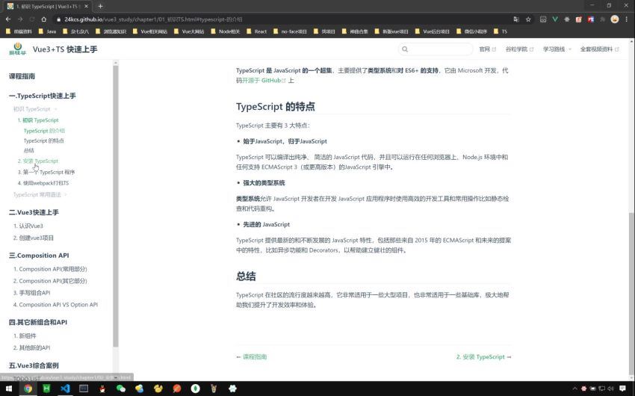The width and height of the screenshot is (635, 396).
Task: Jump to 总结 in the sidebar
Action: pyautogui.click(x=28, y=151)
